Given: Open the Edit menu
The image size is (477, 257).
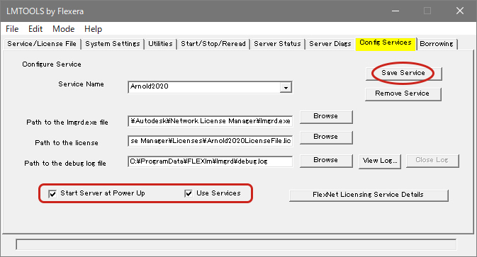Looking at the screenshot, I should point(35,29).
